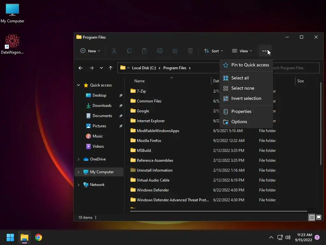The width and height of the screenshot is (326, 245).
Task: Click Local Disk (C:) breadcrumb
Action: tap(144, 68)
